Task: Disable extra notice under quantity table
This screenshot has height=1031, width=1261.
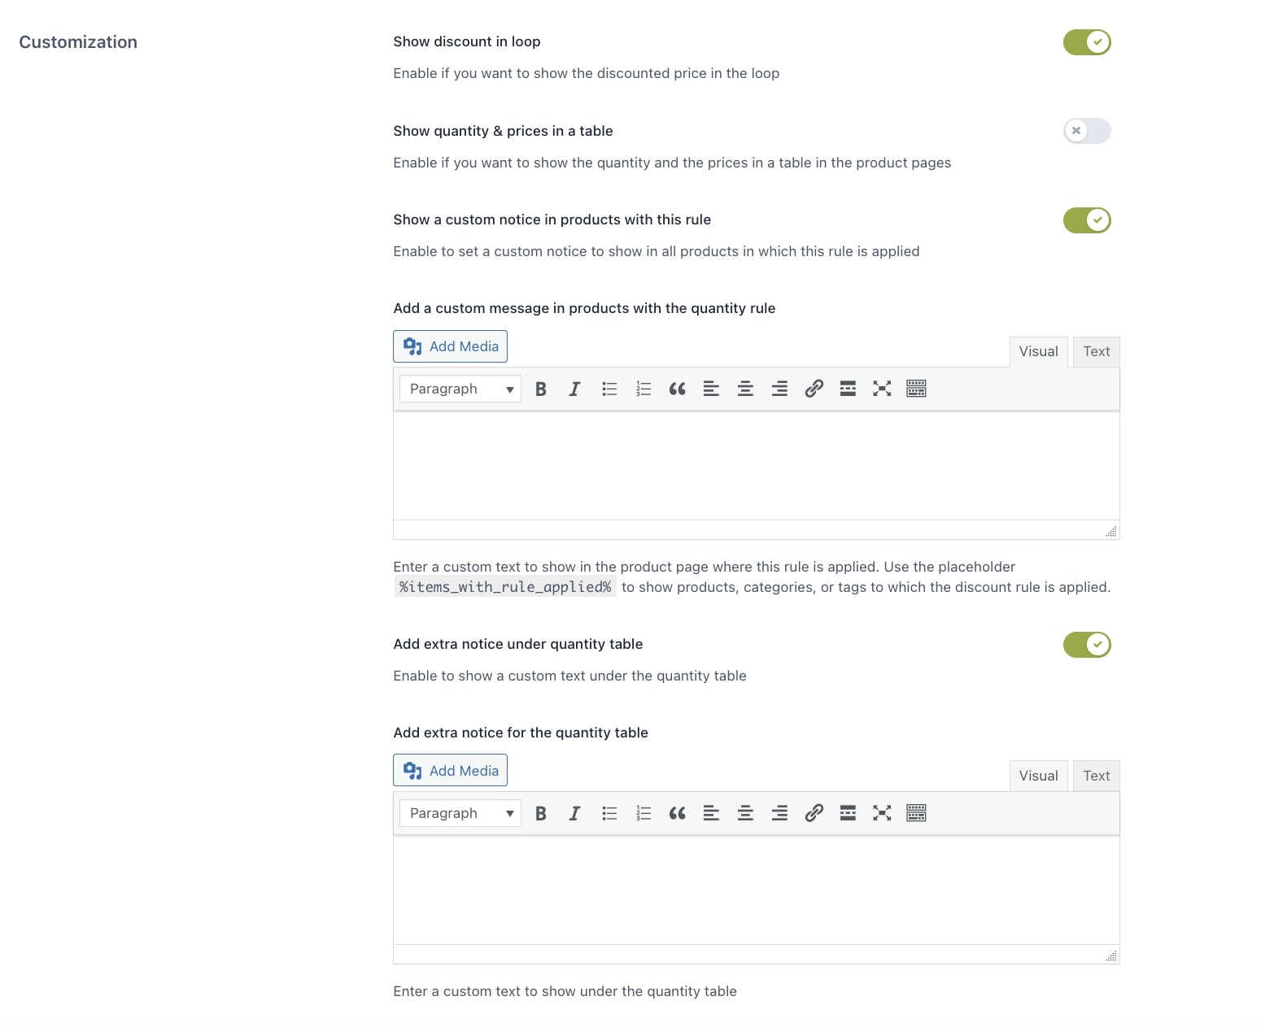Action: 1087,645
